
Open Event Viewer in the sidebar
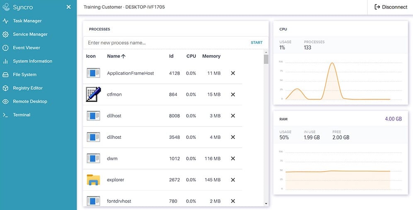pyautogui.click(x=27, y=48)
